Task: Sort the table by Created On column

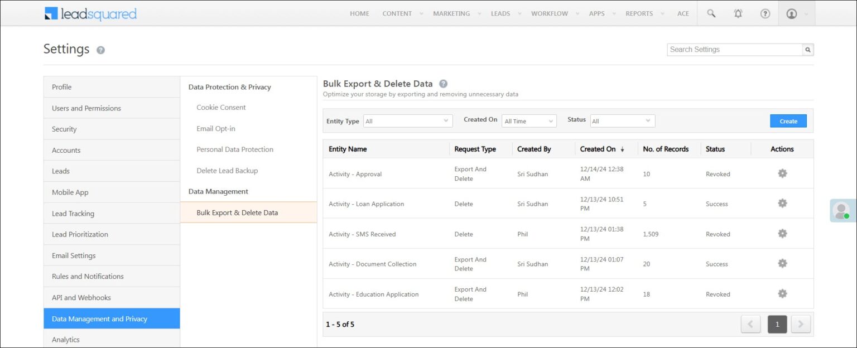Action: pos(600,149)
